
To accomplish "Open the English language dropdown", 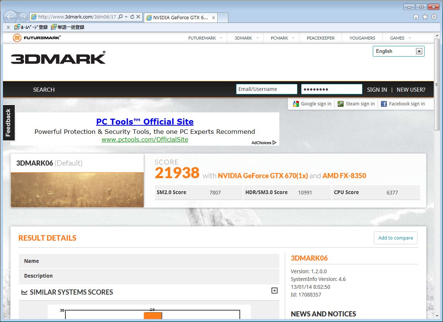I will [398, 51].
